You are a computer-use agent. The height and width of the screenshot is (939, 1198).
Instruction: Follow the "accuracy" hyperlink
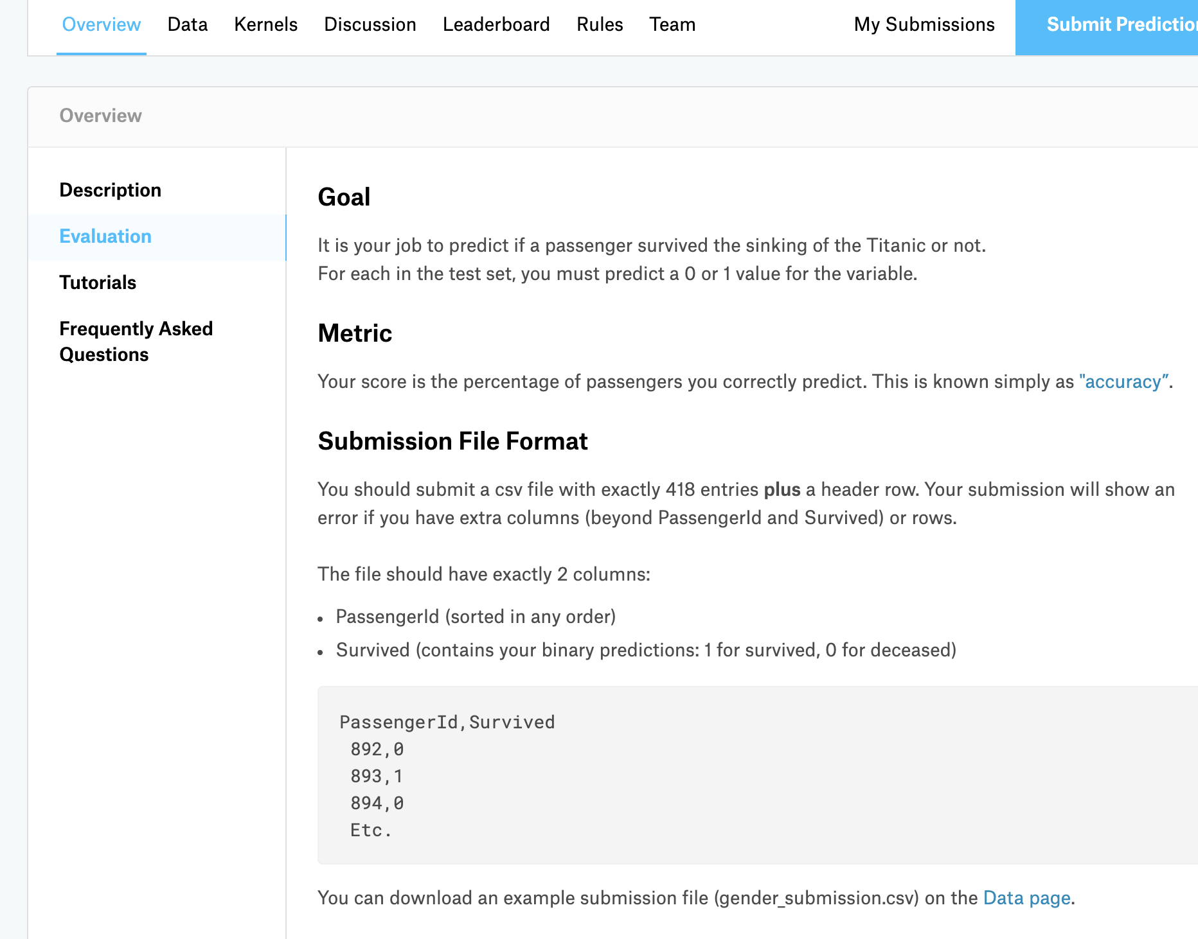1124,382
